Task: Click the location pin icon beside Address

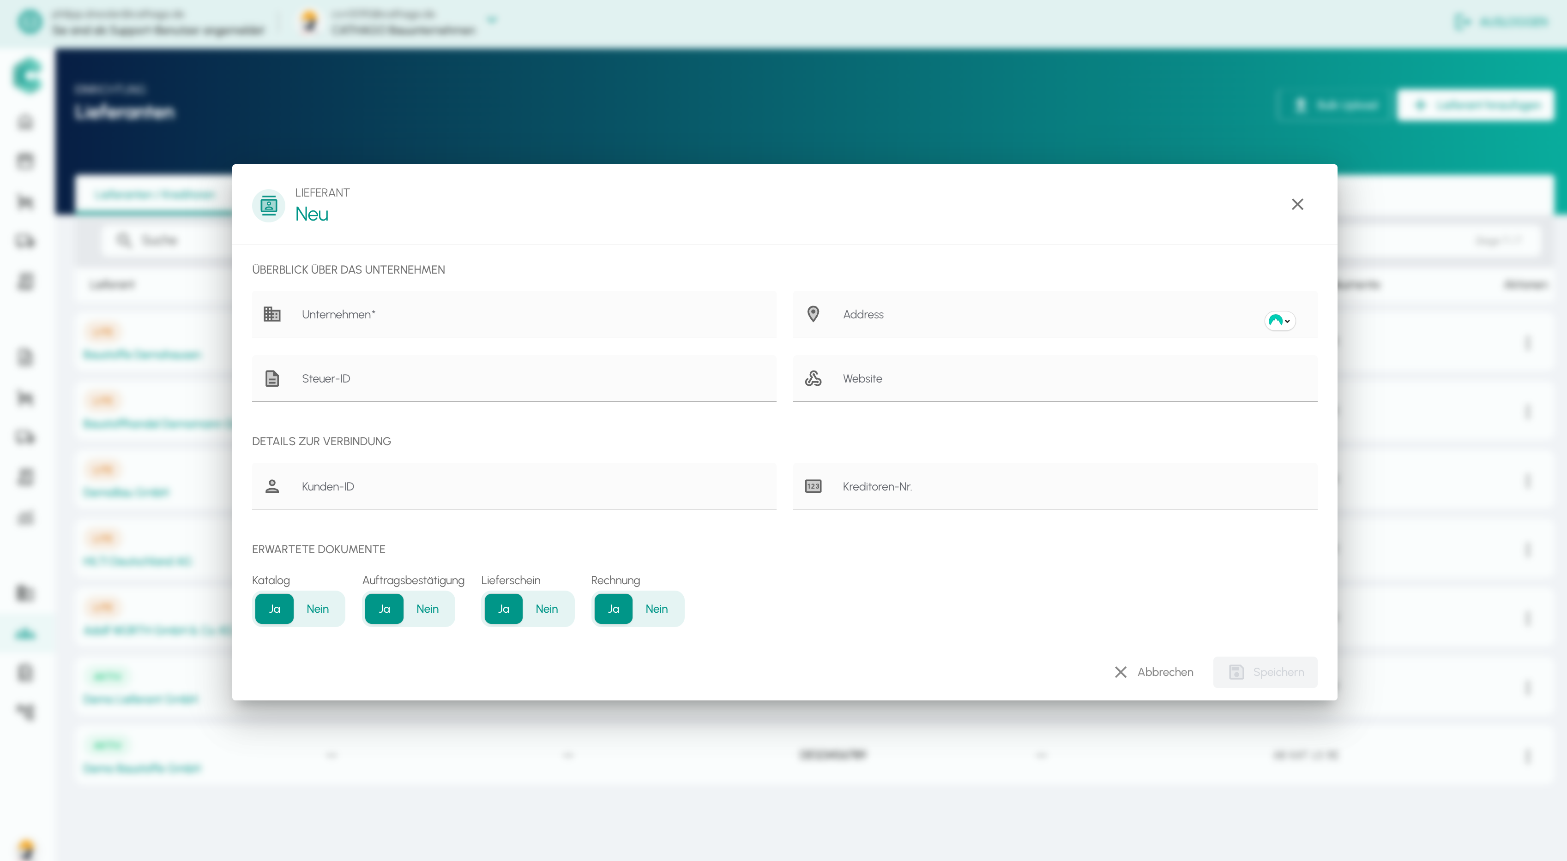Action: [813, 314]
